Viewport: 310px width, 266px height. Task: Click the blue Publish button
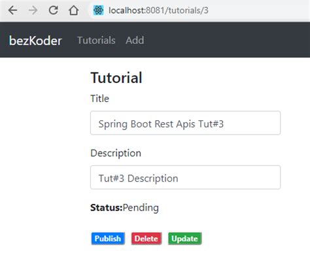coord(108,239)
